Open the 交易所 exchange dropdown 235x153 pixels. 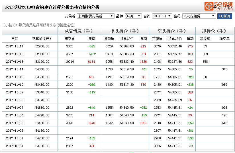(x=95, y=16)
